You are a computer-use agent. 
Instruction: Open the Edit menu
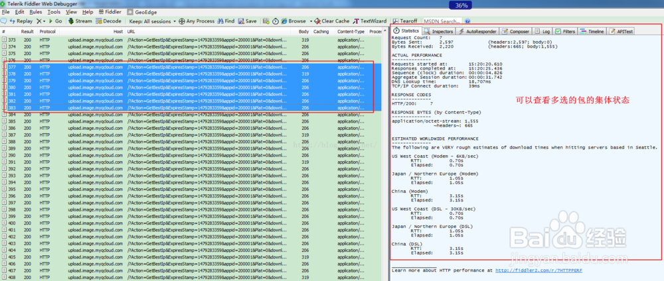19,12
